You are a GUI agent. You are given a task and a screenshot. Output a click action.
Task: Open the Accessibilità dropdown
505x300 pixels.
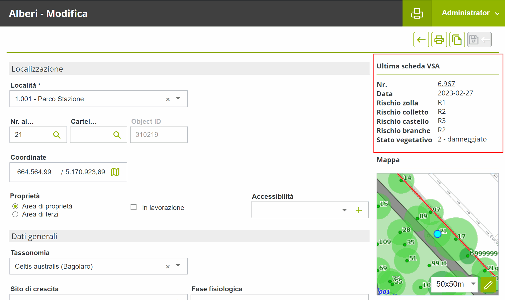[344, 210]
